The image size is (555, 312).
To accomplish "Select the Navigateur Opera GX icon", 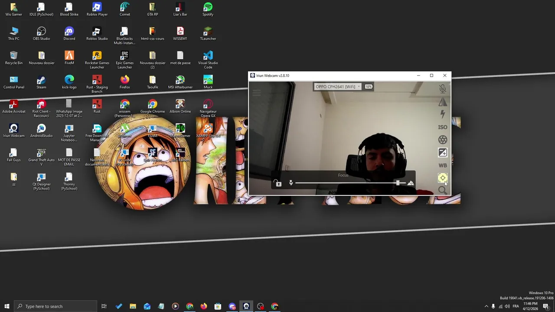I will tap(208, 109).
